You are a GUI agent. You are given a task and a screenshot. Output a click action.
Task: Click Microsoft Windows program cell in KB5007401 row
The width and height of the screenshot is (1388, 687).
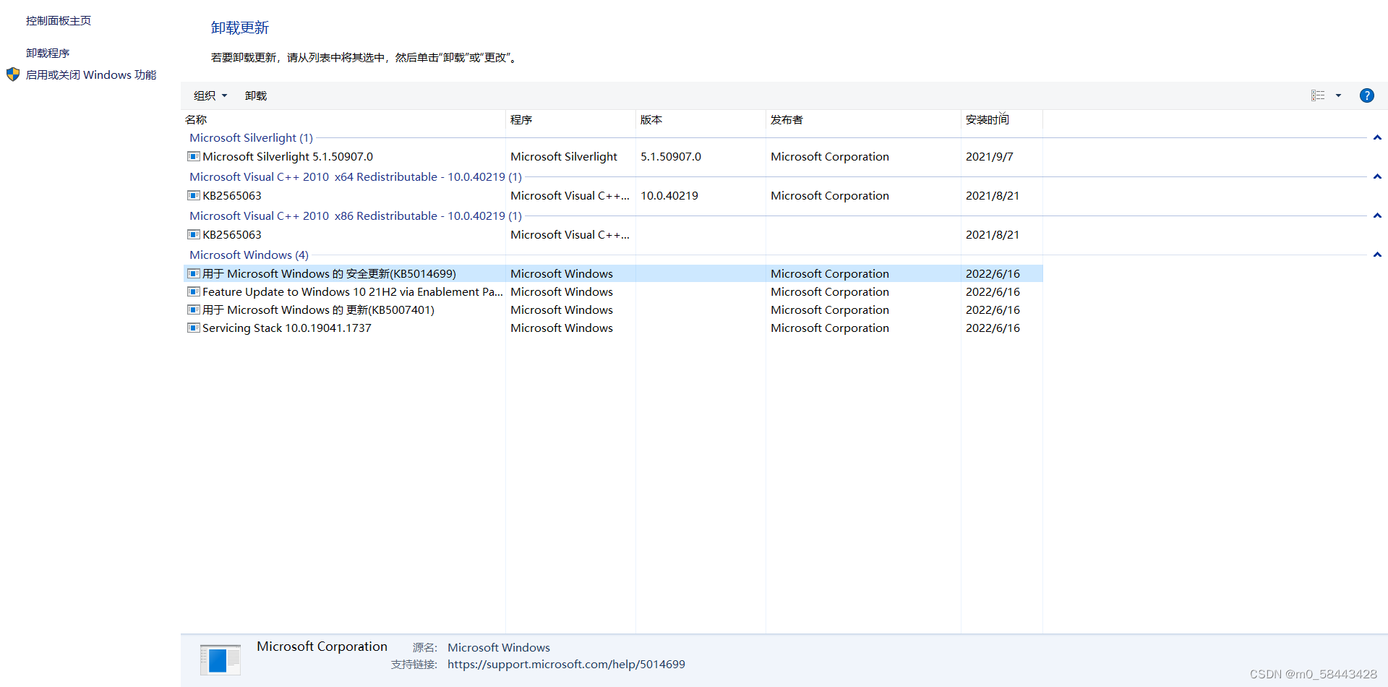pyautogui.click(x=562, y=310)
